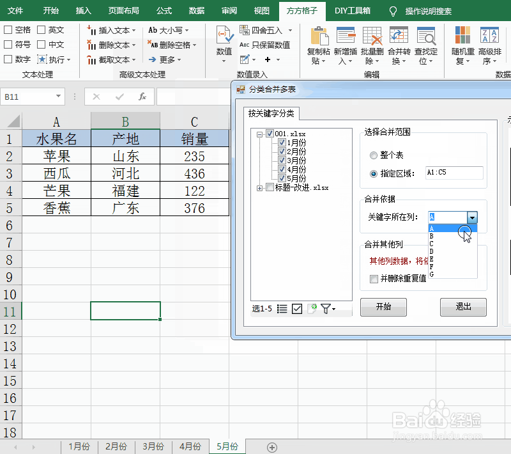Click the new sheet plus icon

pos(272,447)
